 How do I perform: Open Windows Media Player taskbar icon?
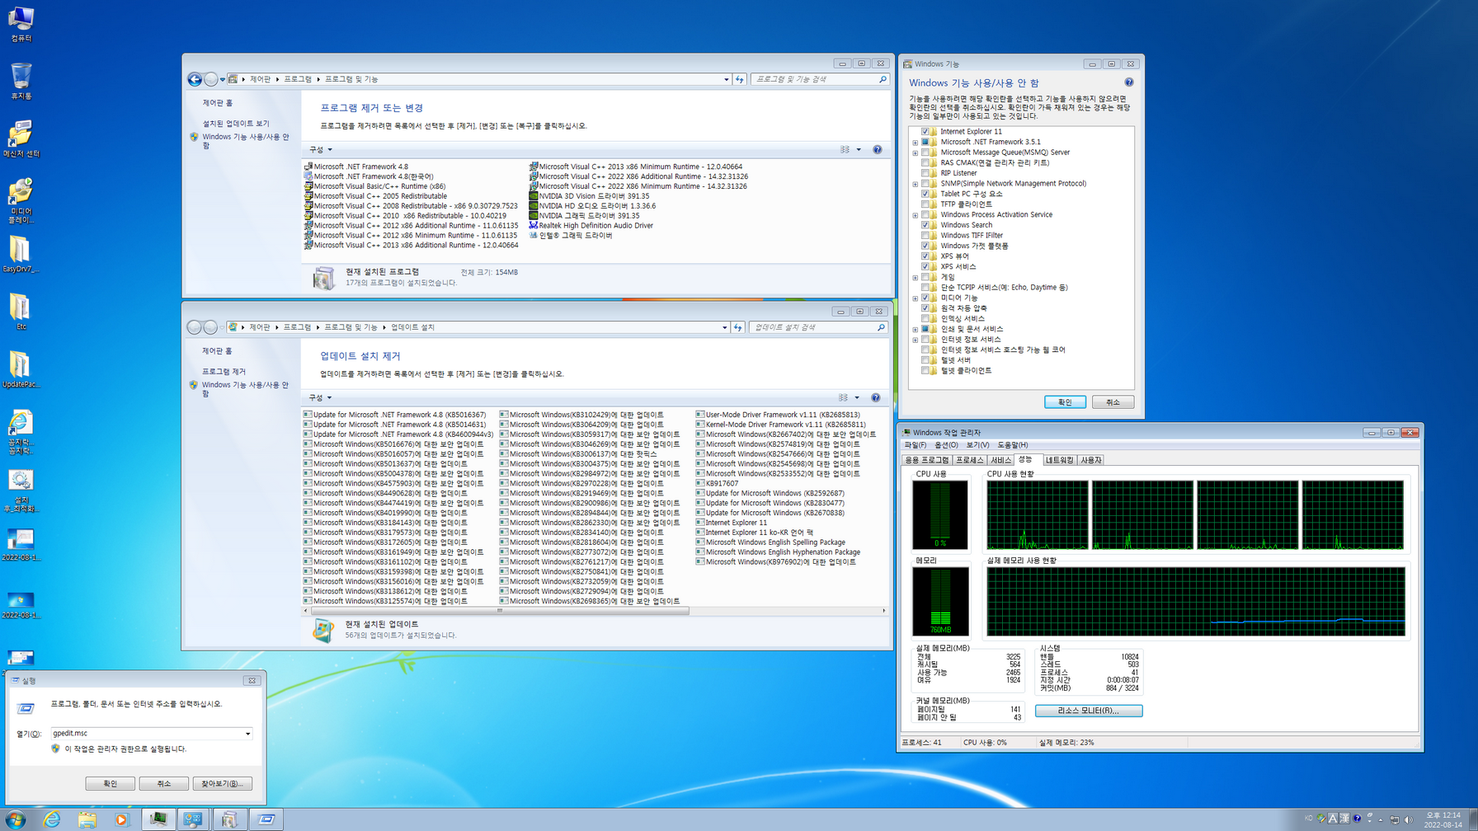point(122,819)
